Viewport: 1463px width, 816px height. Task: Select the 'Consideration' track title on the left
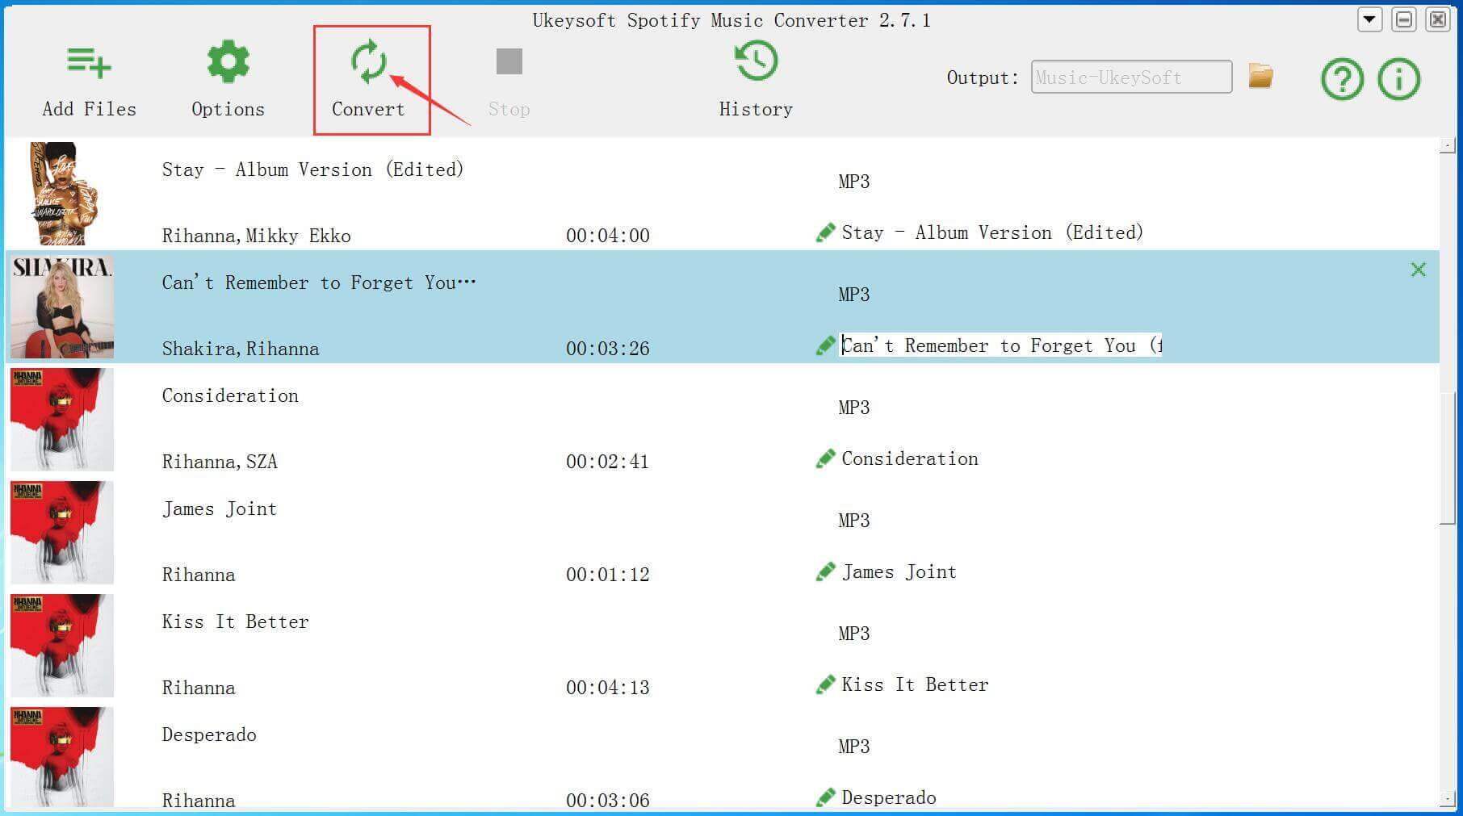coord(230,395)
